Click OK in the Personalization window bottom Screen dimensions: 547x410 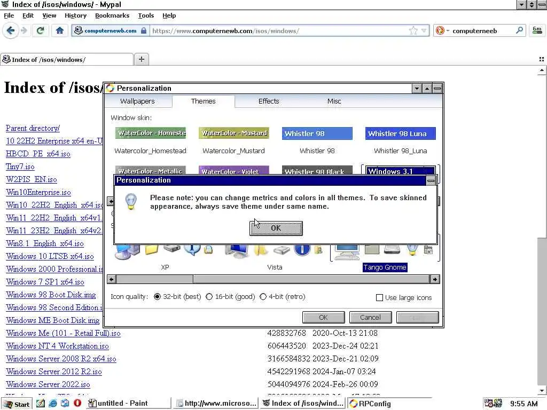click(x=323, y=317)
